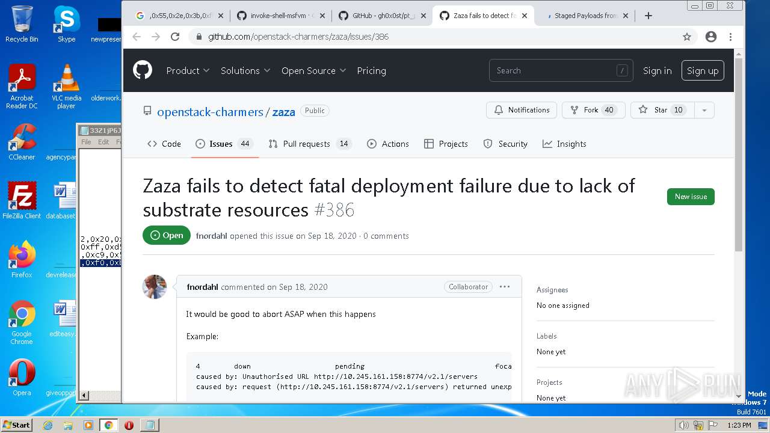Open the Chrome three-dot menu

pyautogui.click(x=730, y=37)
